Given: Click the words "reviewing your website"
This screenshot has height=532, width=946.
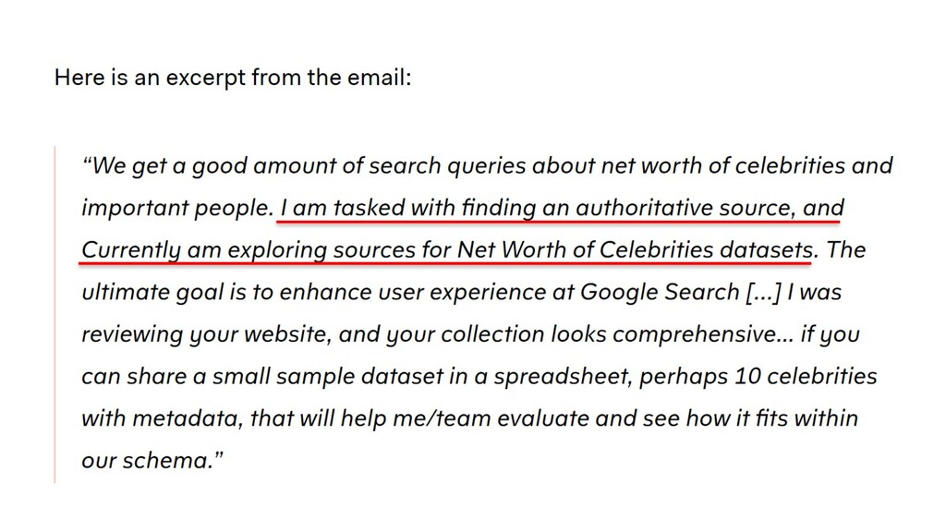Looking at the screenshot, I should click(x=203, y=334).
